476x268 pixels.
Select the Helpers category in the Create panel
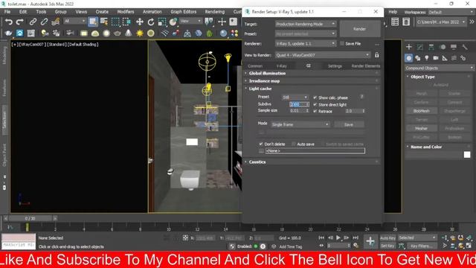click(445, 58)
